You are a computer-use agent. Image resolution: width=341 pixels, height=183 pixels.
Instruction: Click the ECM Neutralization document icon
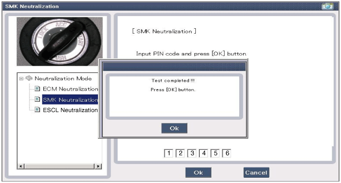(x=38, y=89)
